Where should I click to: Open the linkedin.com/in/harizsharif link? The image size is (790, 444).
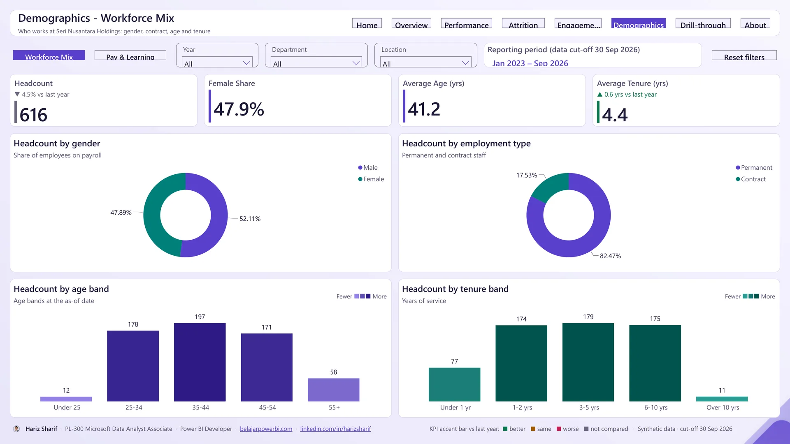[x=335, y=429]
